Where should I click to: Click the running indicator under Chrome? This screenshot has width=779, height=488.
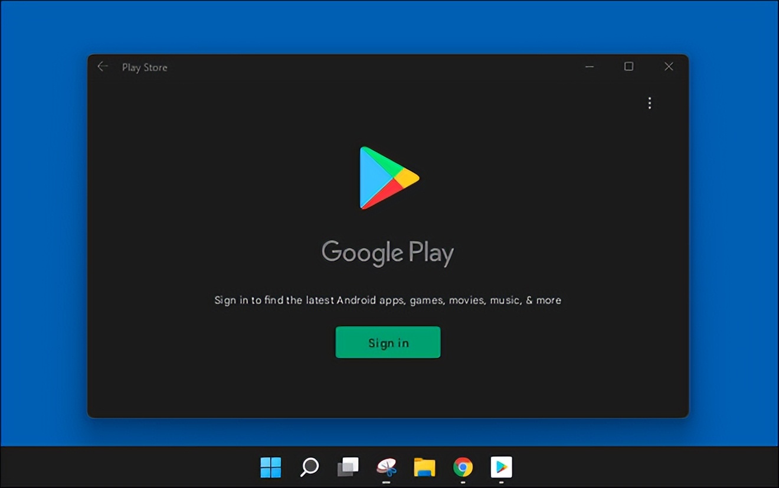pyautogui.click(x=463, y=482)
